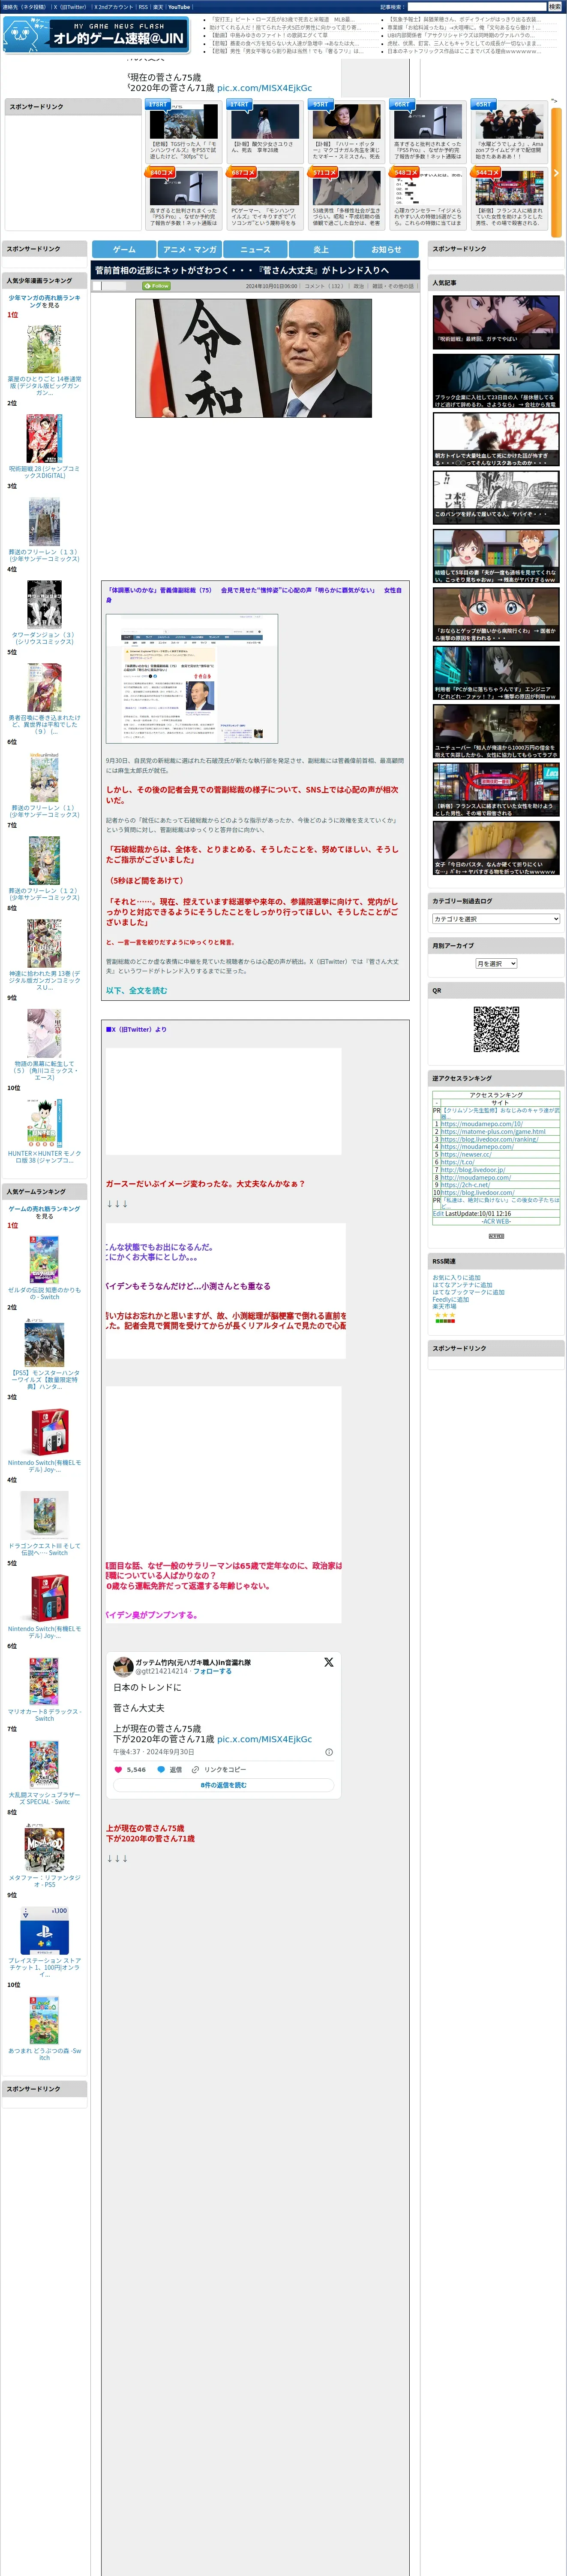Click the QR code image
This screenshot has width=567, height=2576.
[496, 1029]
